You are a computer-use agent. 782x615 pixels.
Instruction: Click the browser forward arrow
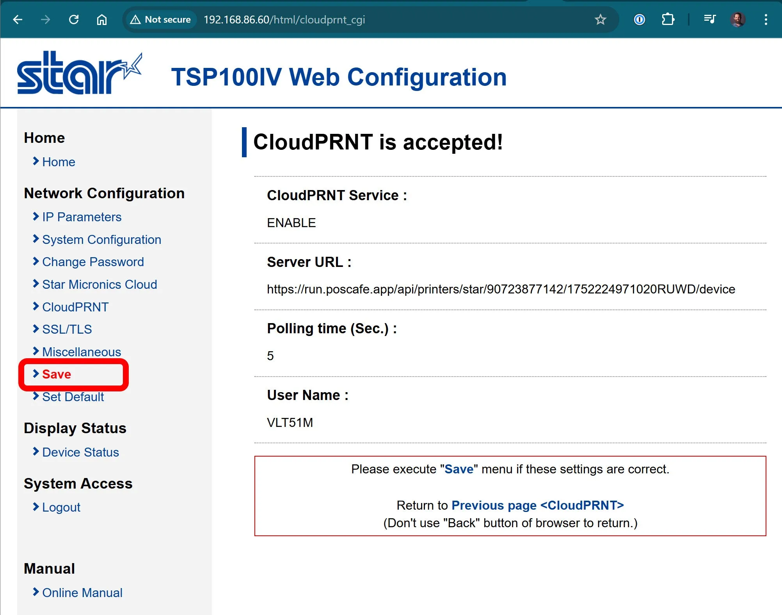click(x=46, y=20)
